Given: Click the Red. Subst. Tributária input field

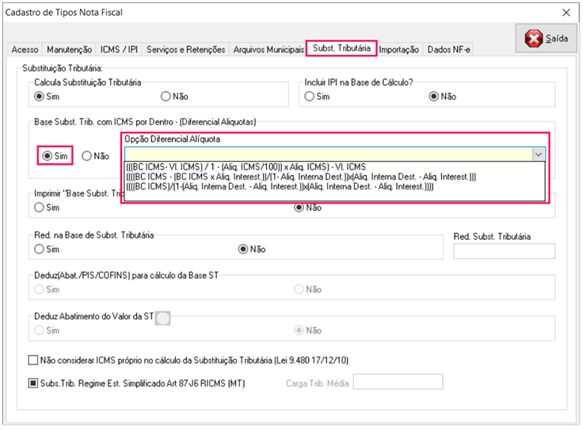Looking at the screenshot, I should coord(504,251).
